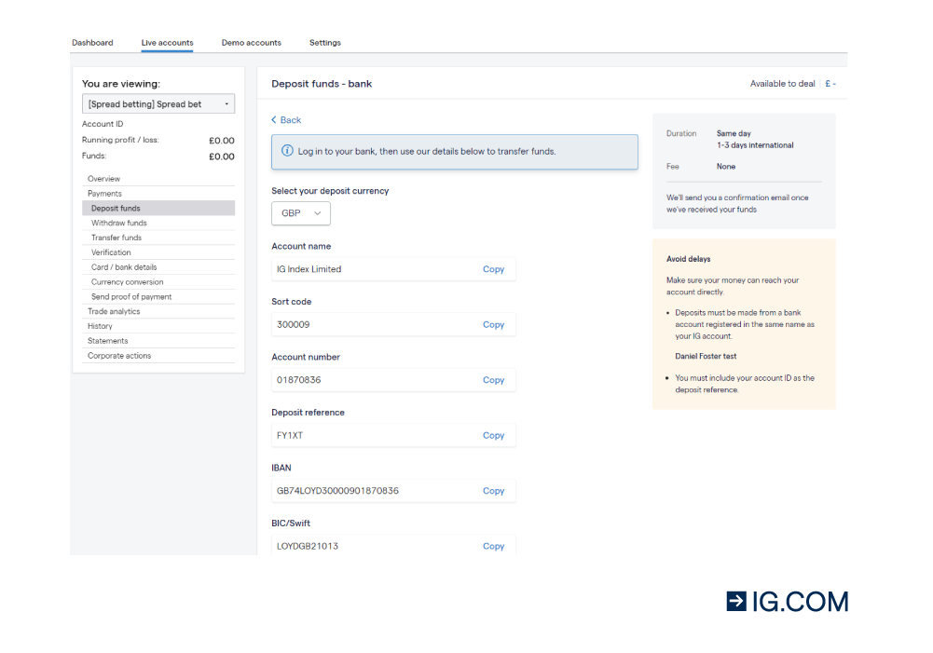933x653 pixels.
Task: Click the Back link
Action: tap(285, 120)
